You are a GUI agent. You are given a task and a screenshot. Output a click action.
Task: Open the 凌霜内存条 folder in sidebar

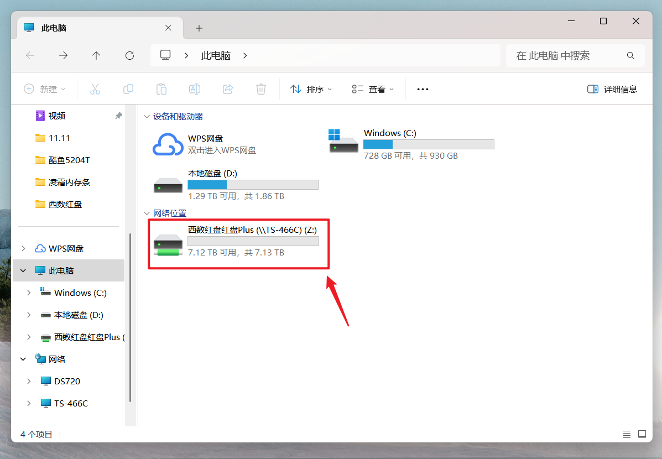(69, 182)
